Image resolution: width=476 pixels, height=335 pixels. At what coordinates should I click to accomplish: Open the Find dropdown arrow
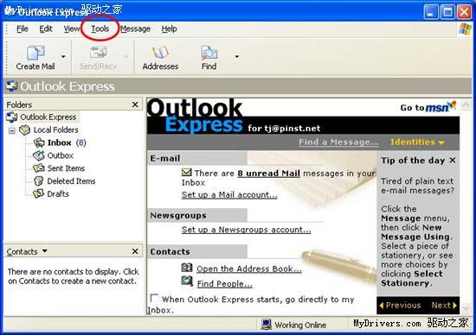point(237,57)
